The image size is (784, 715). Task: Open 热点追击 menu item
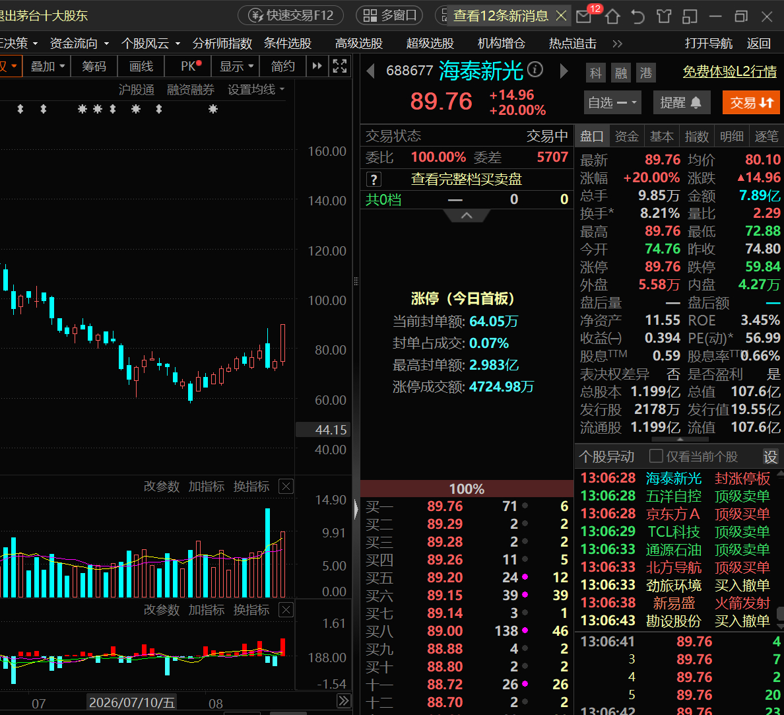pyautogui.click(x=573, y=44)
